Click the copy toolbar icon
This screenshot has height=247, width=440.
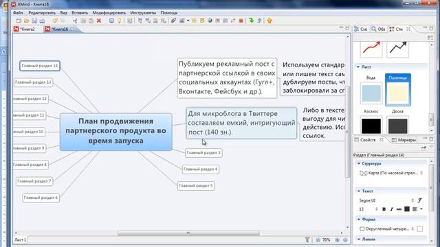pos(83,21)
